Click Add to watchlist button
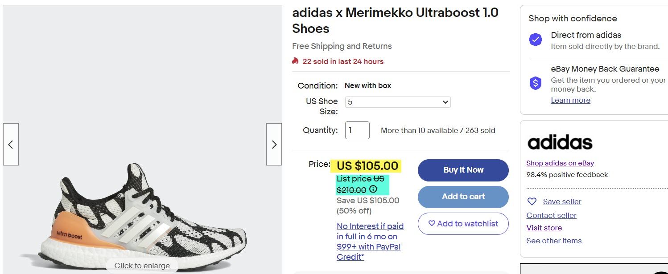 pos(463,224)
